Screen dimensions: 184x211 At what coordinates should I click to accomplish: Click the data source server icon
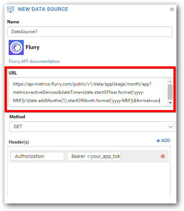coord(11,9)
